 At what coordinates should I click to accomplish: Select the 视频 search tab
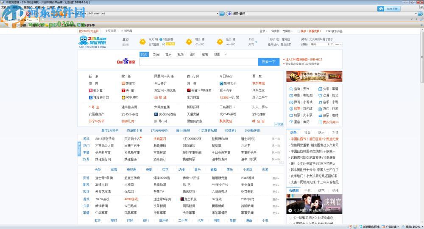(x=180, y=54)
